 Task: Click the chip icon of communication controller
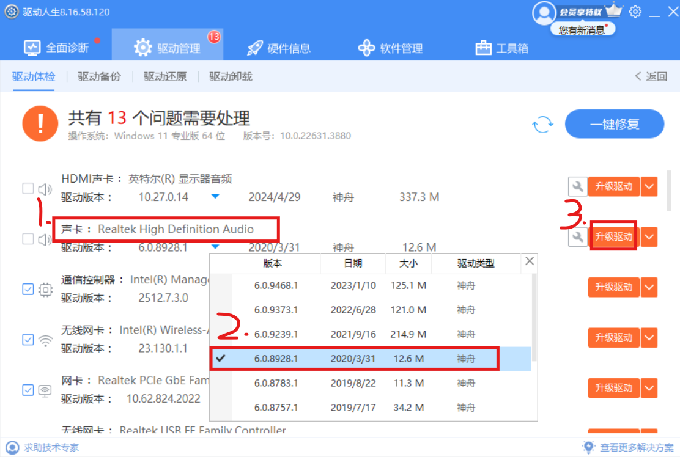tap(45, 290)
